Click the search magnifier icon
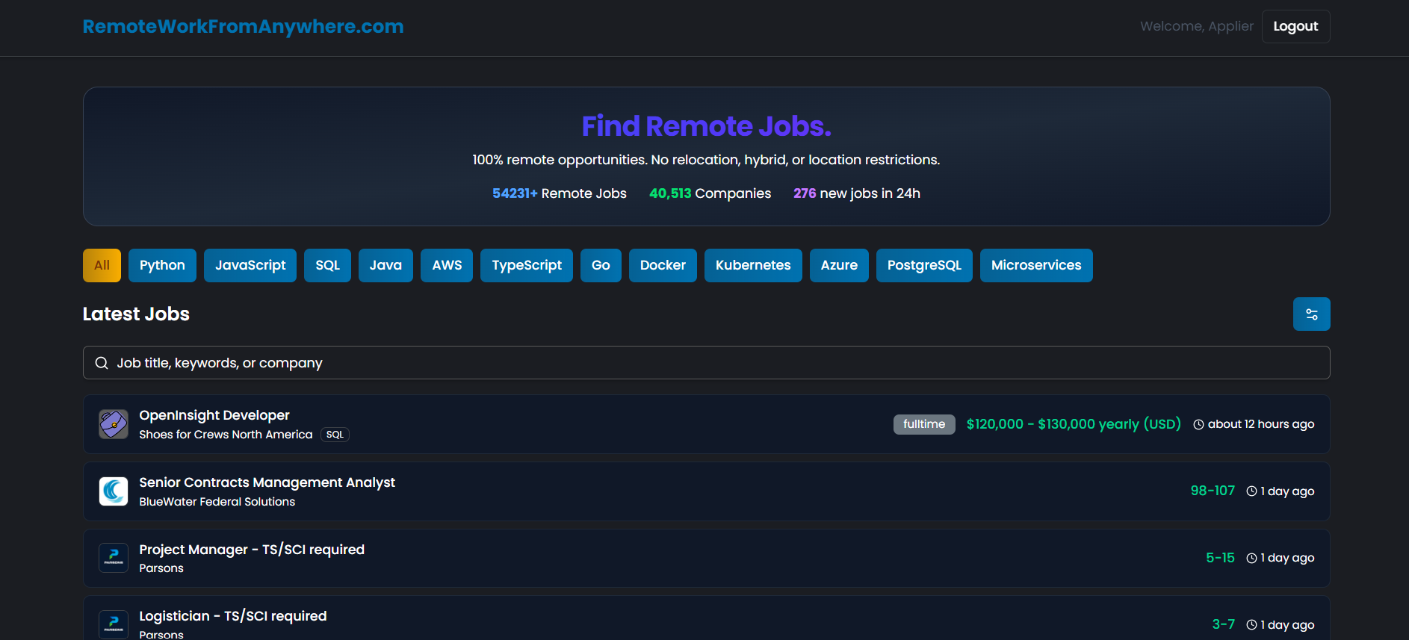This screenshot has height=640, width=1409. [102, 363]
